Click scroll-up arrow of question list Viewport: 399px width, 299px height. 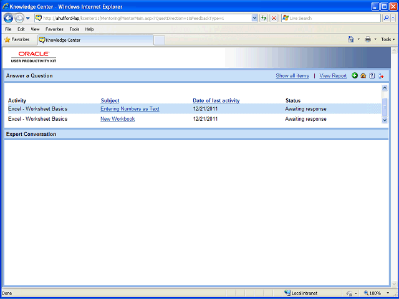coord(385,88)
